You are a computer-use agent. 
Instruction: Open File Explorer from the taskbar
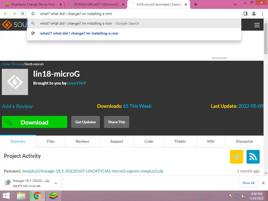pos(21,196)
